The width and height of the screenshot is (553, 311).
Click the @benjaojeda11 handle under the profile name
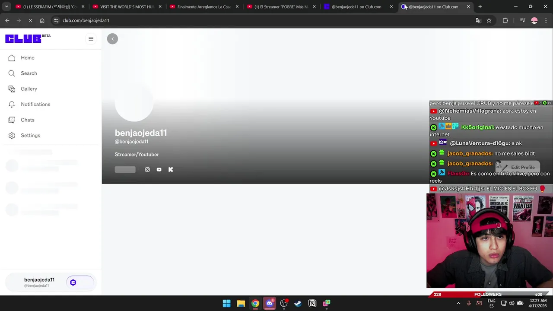tap(131, 142)
